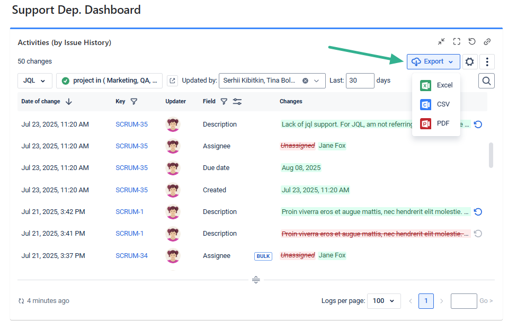Open the JQL filter type dropdown
Screen dimensions: 508x330
tap(35, 81)
